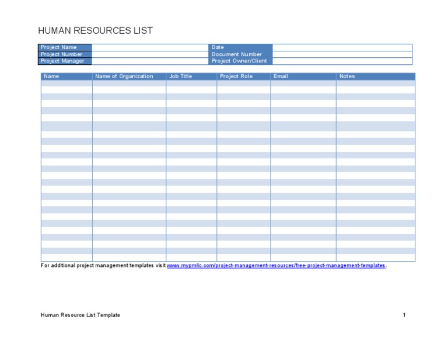Click the Project Manager input field

(150, 61)
